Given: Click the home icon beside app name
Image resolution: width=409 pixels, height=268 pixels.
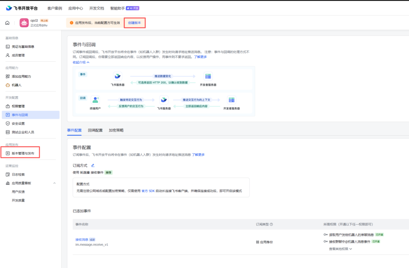Looking at the screenshot, I should (x=7, y=23).
